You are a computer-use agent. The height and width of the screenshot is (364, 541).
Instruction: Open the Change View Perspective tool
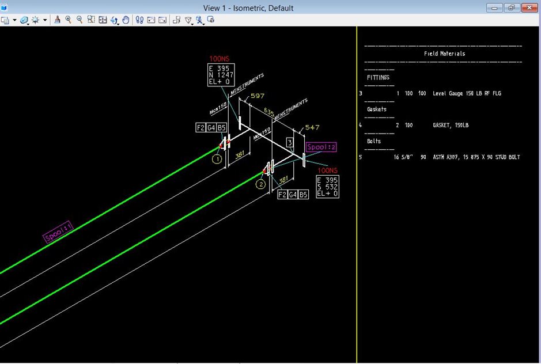(188, 20)
